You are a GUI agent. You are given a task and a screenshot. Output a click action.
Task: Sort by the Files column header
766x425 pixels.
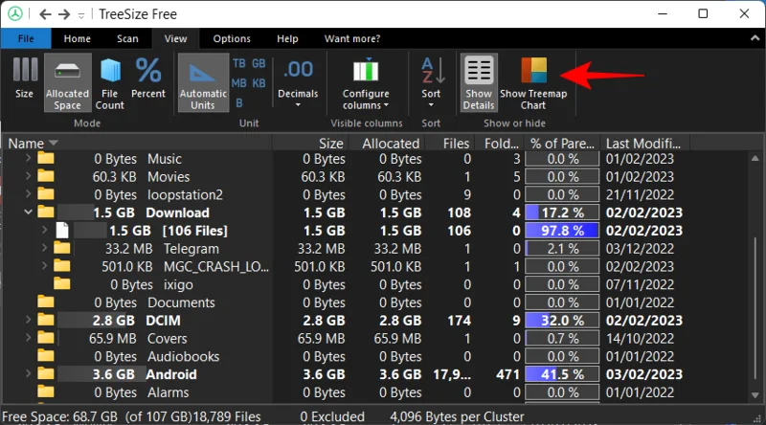point(449,144)
